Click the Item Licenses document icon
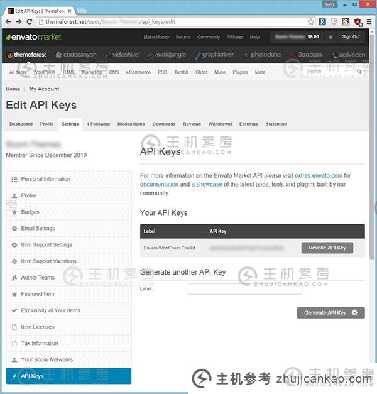The image size is (377, 394). pos(14,327)
